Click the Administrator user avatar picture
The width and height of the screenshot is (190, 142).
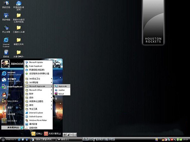pos(5,64)
